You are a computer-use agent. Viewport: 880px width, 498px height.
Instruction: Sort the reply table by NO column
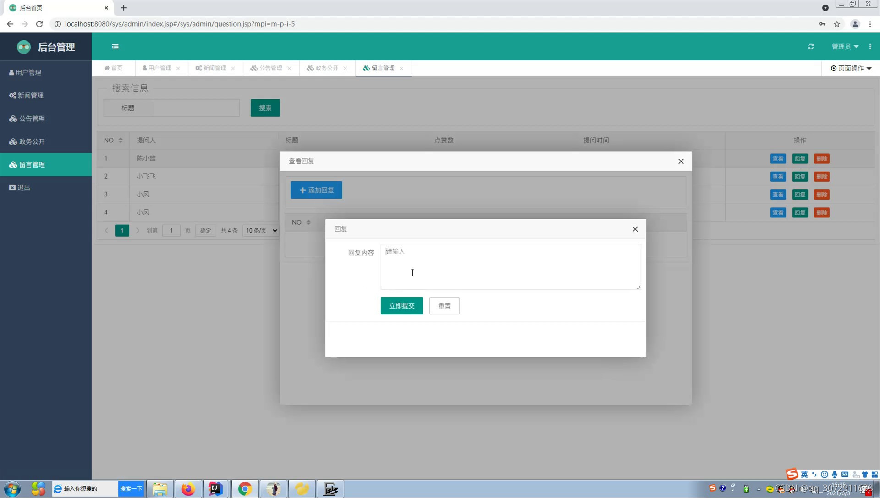tap(308, 222)
